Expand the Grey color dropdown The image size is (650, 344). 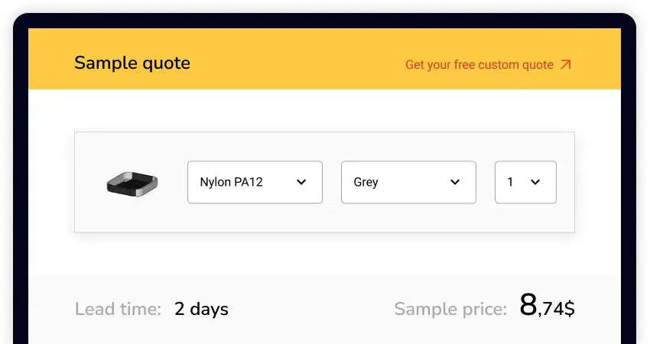tap(408, 182)
